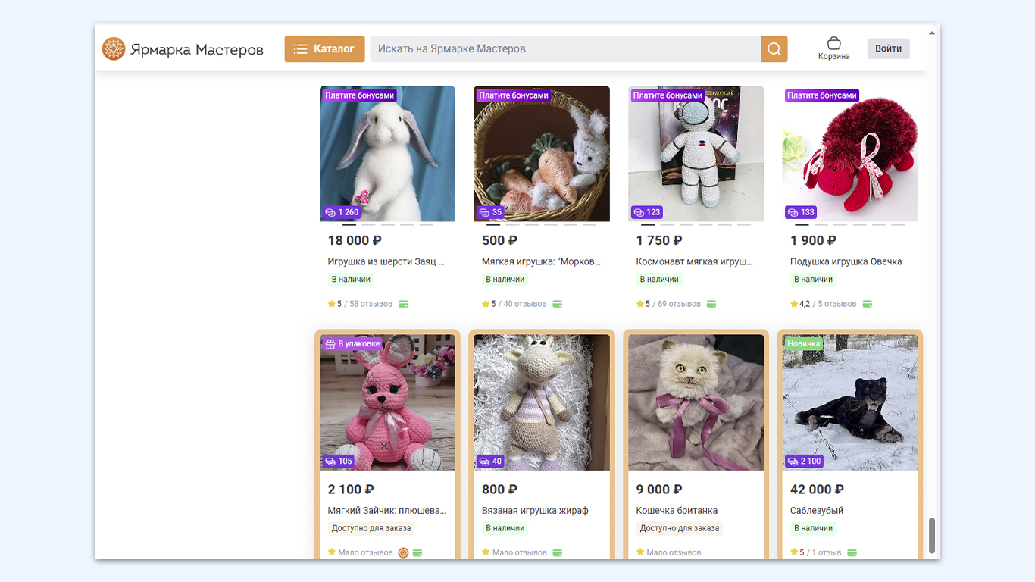
Task: Open the link Вязаная игрушка жираф
Action: click(x=535, y=510)
